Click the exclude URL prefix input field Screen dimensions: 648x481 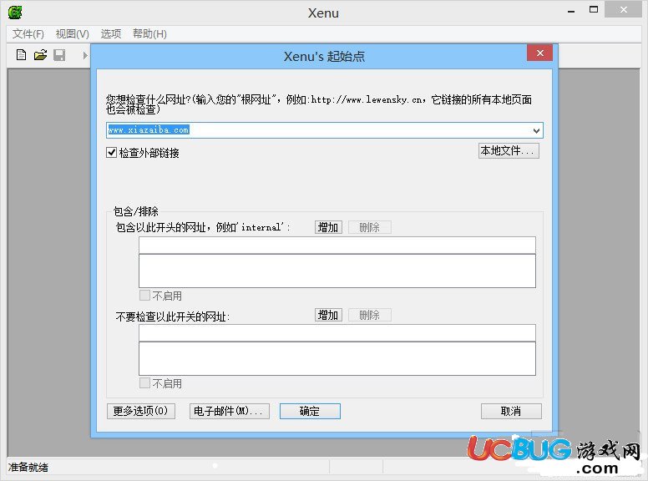click(x=337, y=332)
